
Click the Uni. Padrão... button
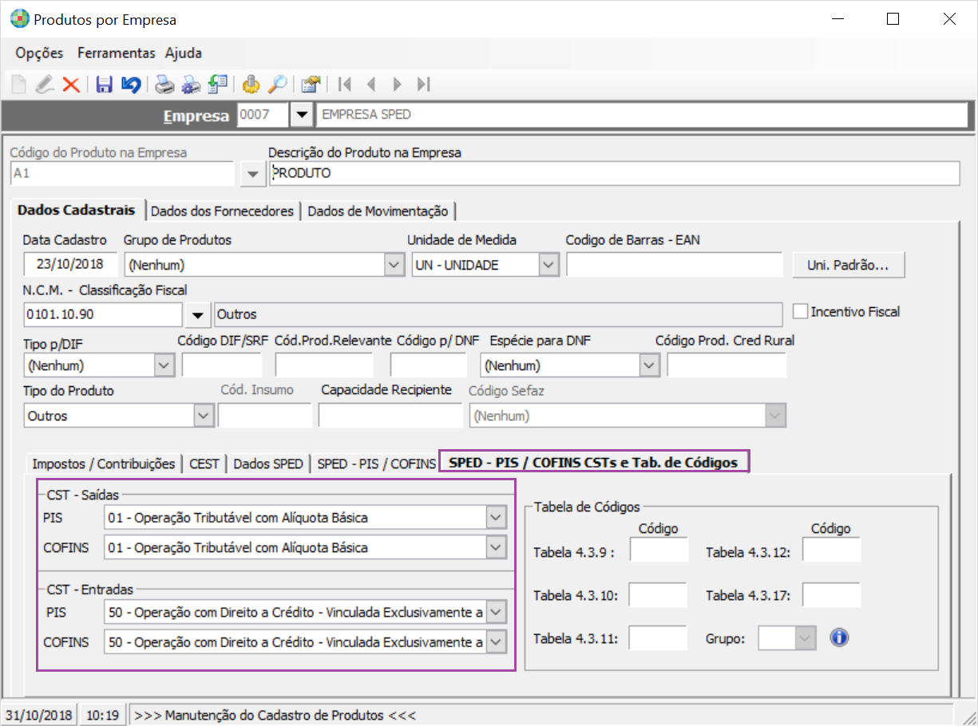(x=848, y=266)
